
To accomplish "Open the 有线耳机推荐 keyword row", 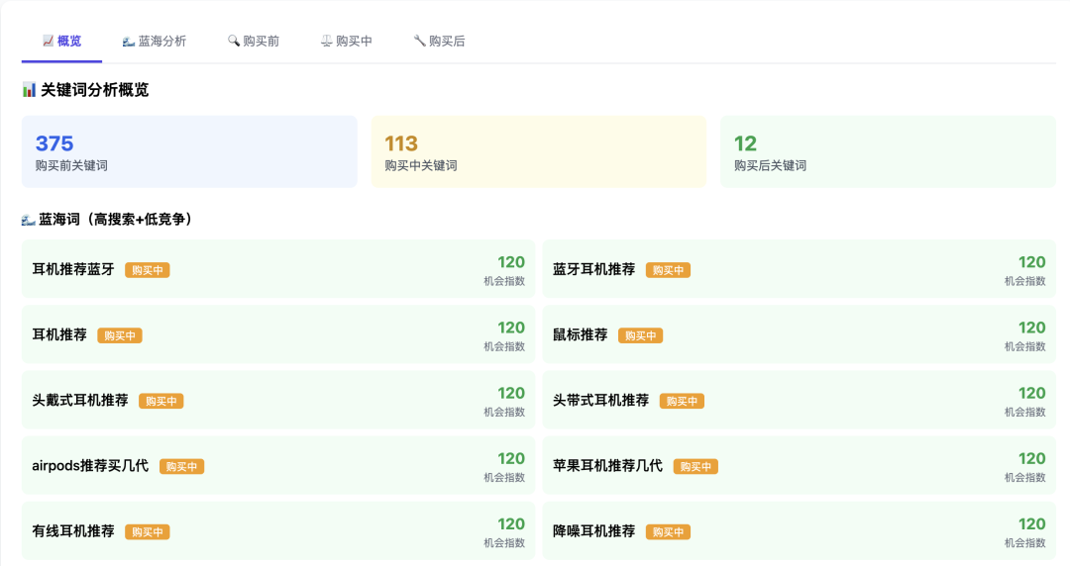I will [x=277, y=530].
